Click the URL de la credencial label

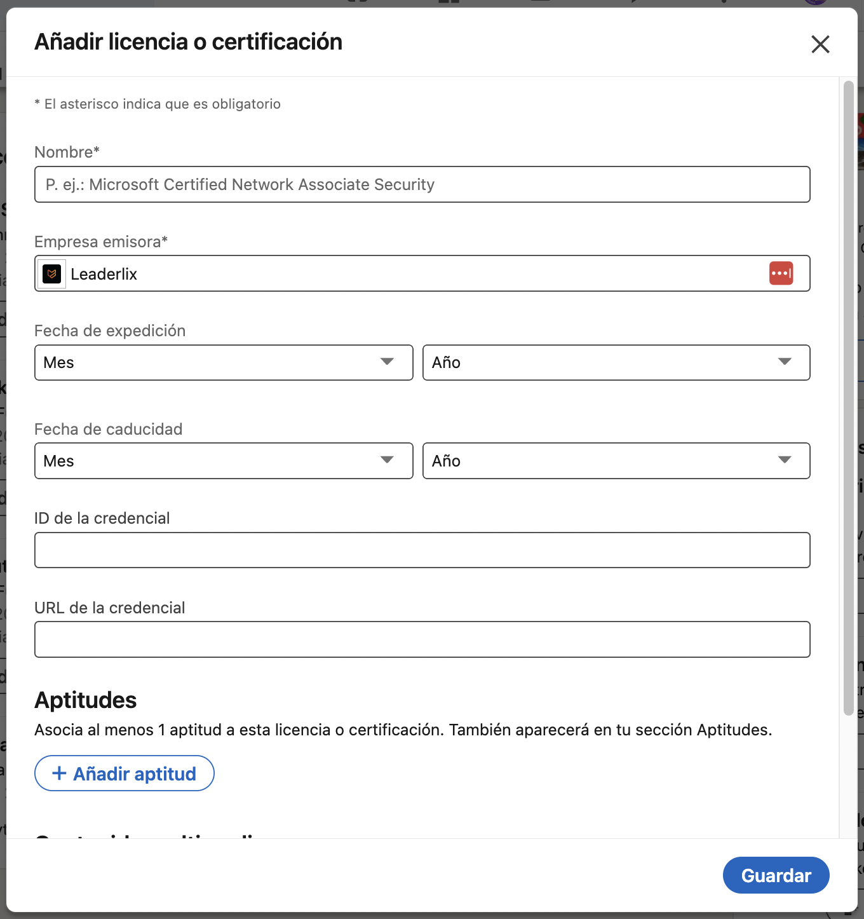click(x=109, y=608)
